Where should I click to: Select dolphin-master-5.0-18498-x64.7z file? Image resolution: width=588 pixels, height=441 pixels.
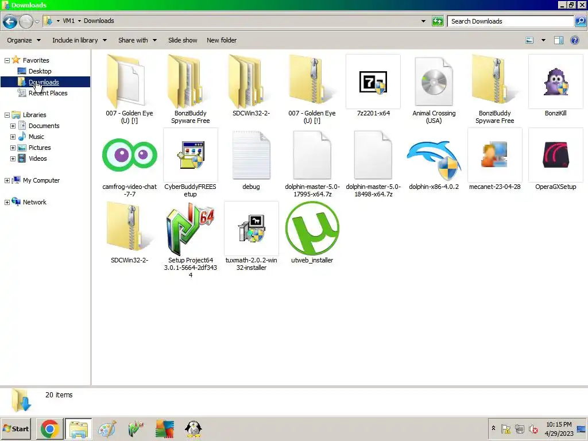(x=373, y=155)
